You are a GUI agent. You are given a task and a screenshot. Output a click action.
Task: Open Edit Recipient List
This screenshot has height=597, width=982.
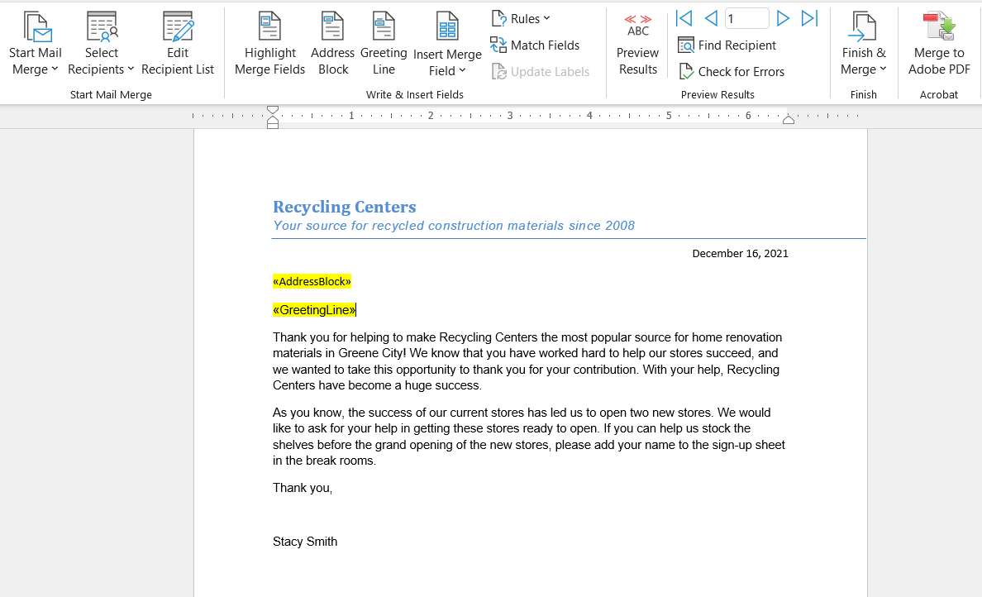pos(178,44)
